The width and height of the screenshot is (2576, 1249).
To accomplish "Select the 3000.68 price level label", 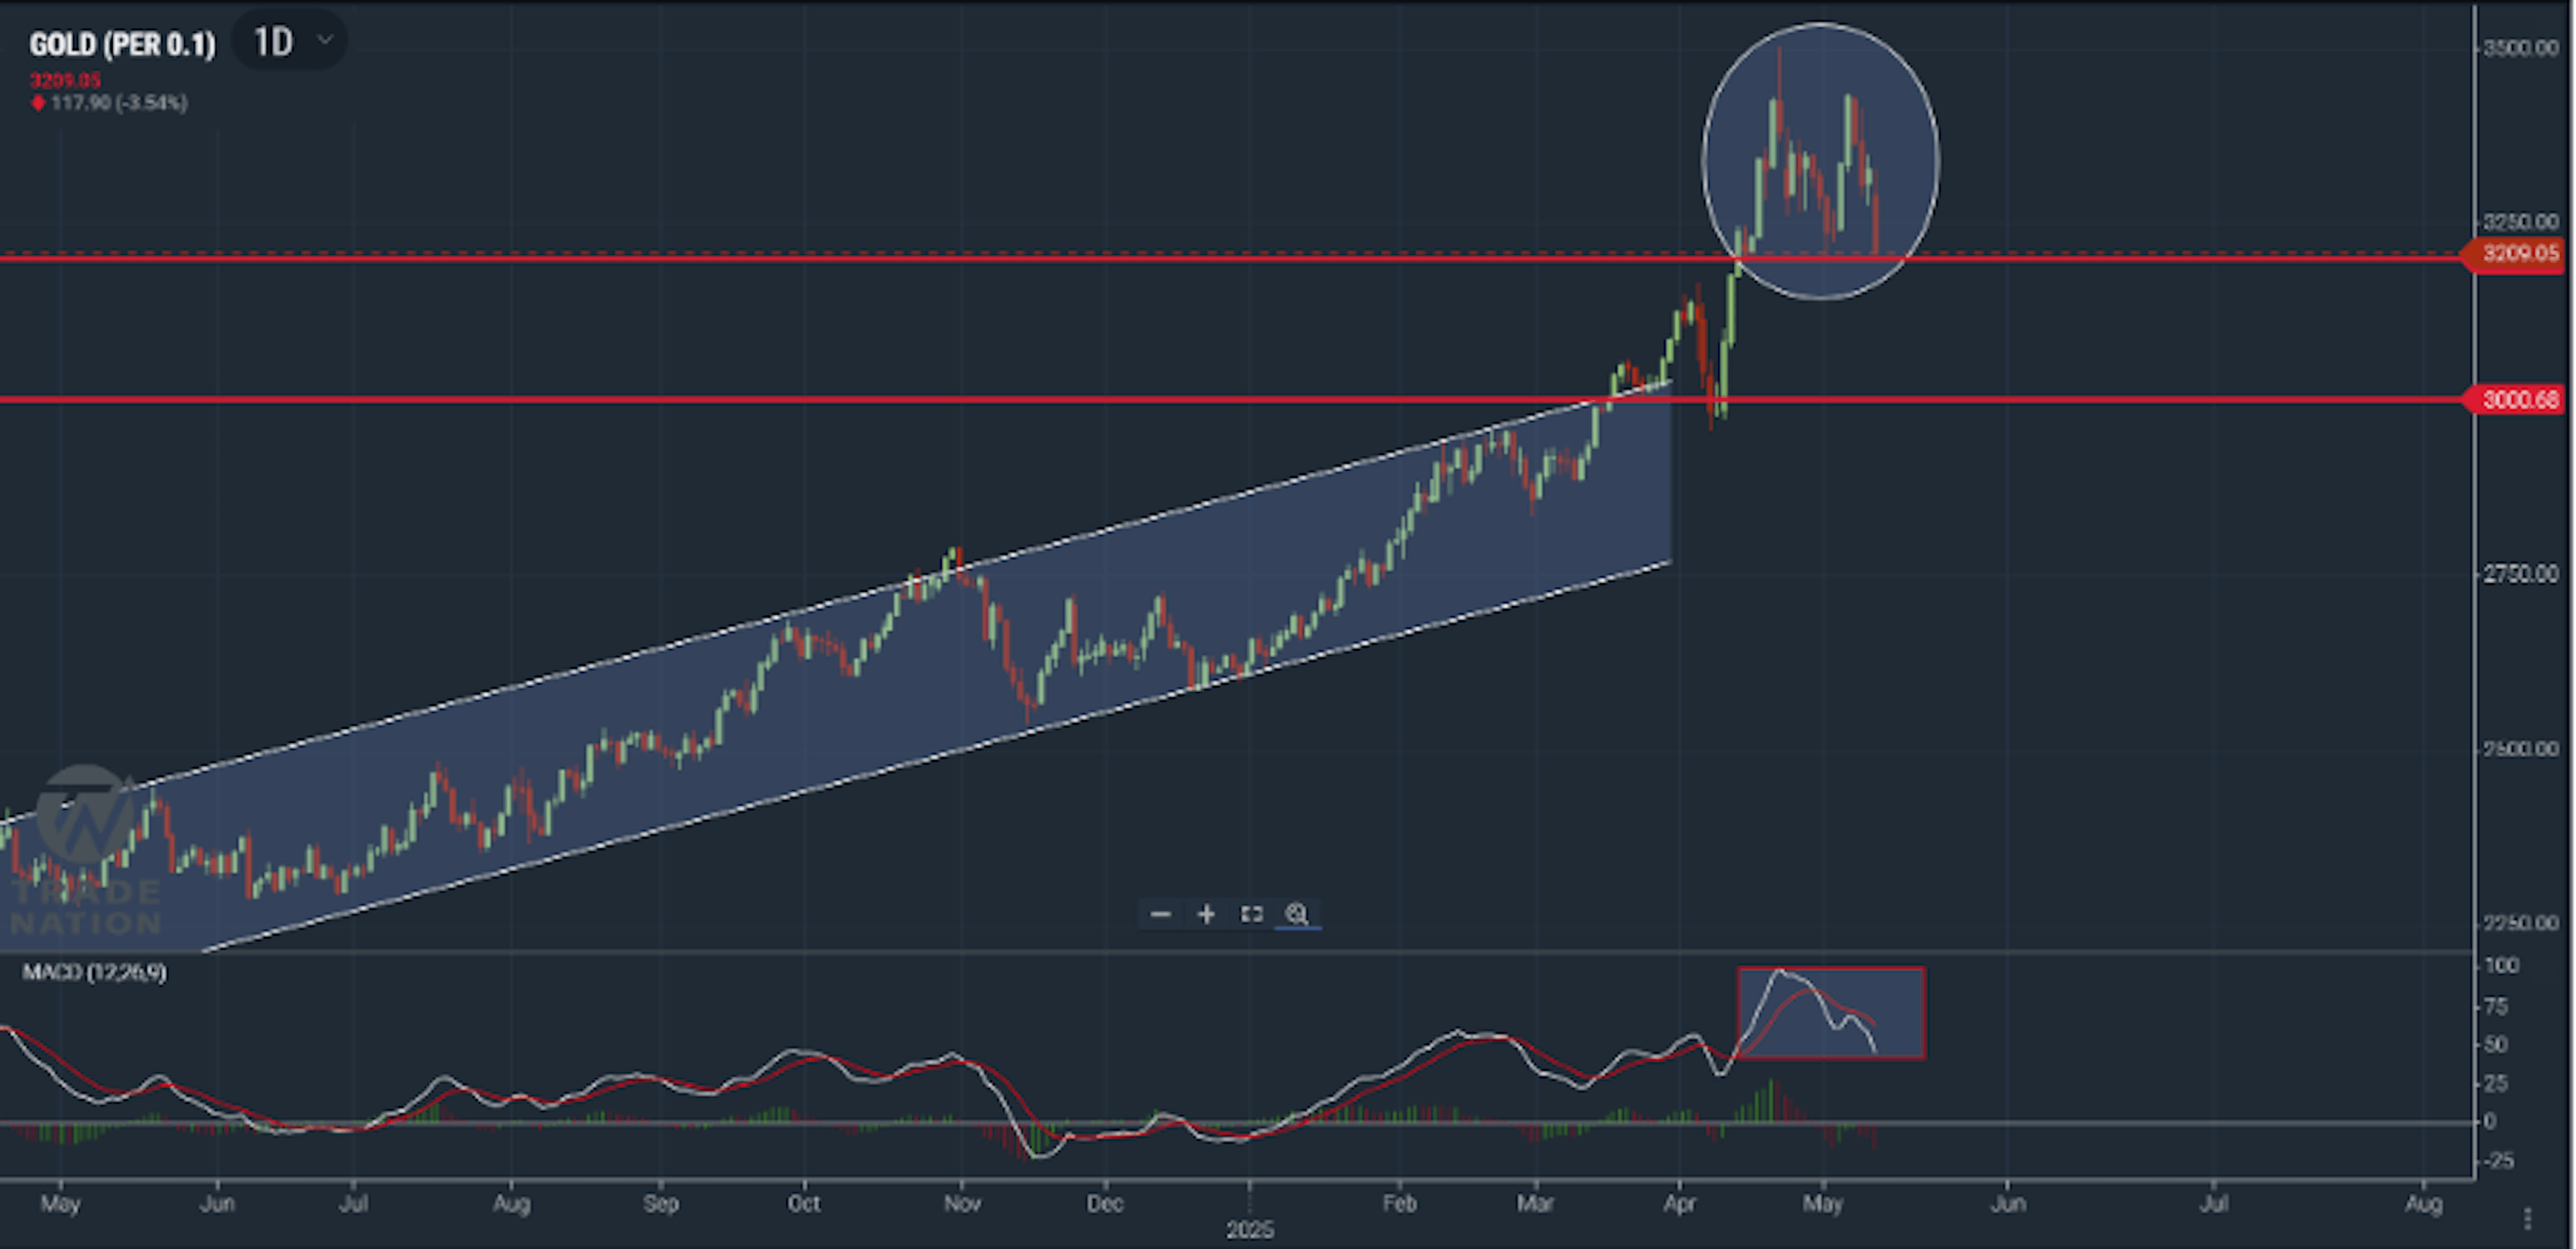I will 2516,400.
